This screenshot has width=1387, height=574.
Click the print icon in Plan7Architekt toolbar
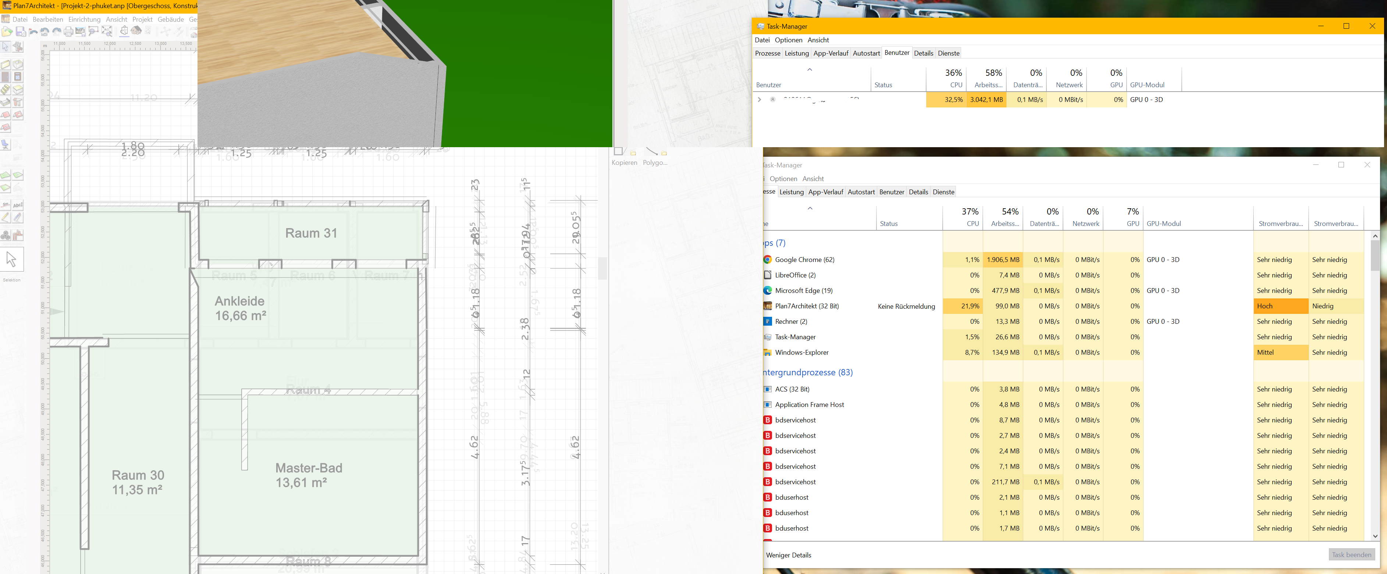69,31
